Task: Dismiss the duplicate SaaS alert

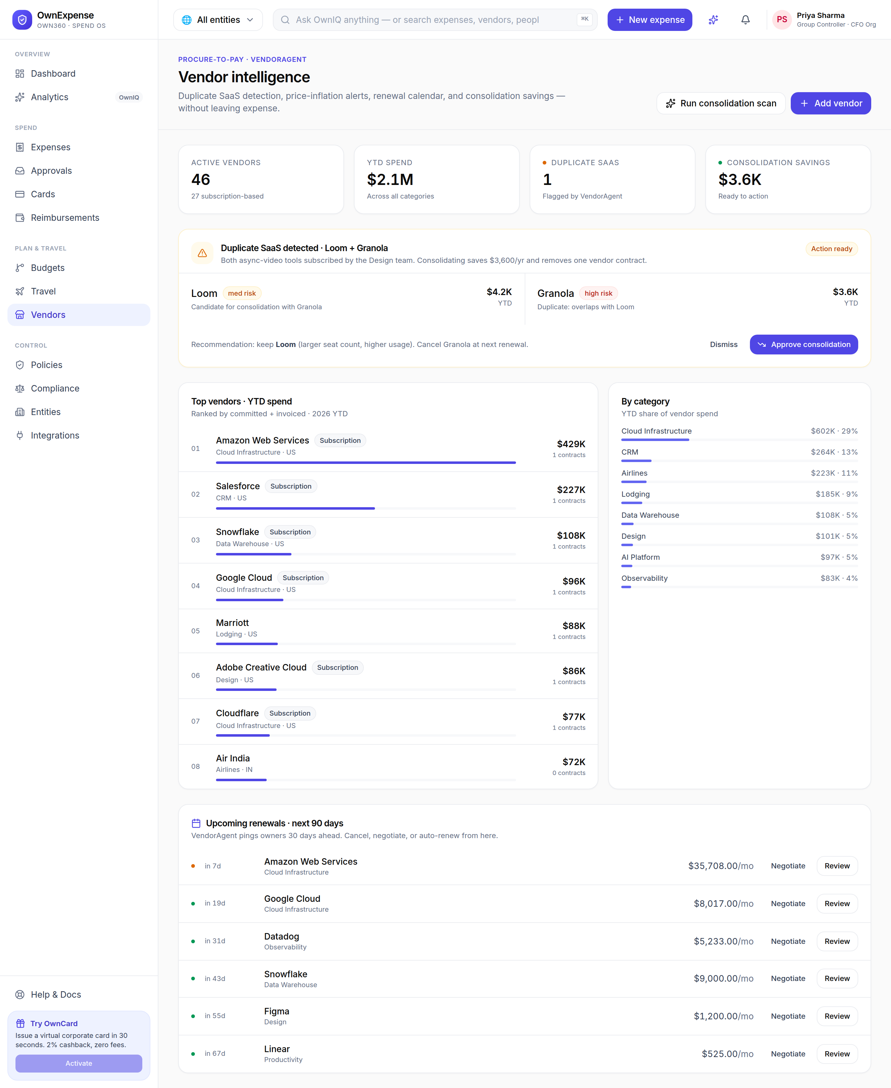Action: coord(724,344)
